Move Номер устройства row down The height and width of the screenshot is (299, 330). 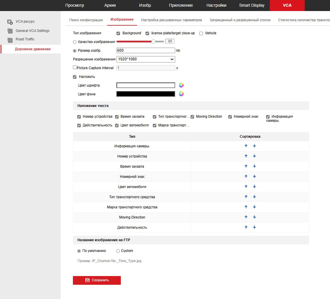(x=254, y=156)
